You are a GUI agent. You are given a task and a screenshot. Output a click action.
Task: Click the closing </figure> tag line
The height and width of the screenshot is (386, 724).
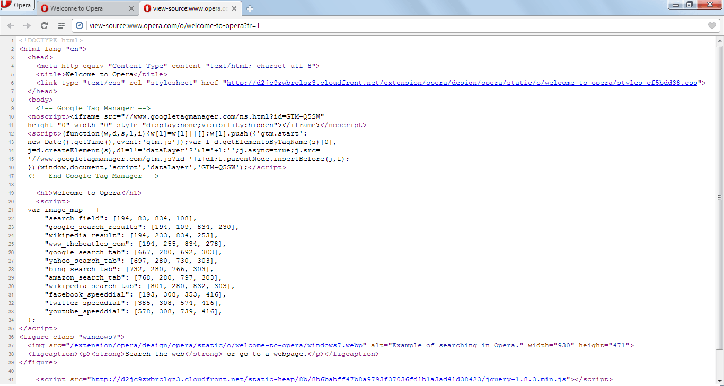[38, 362]
